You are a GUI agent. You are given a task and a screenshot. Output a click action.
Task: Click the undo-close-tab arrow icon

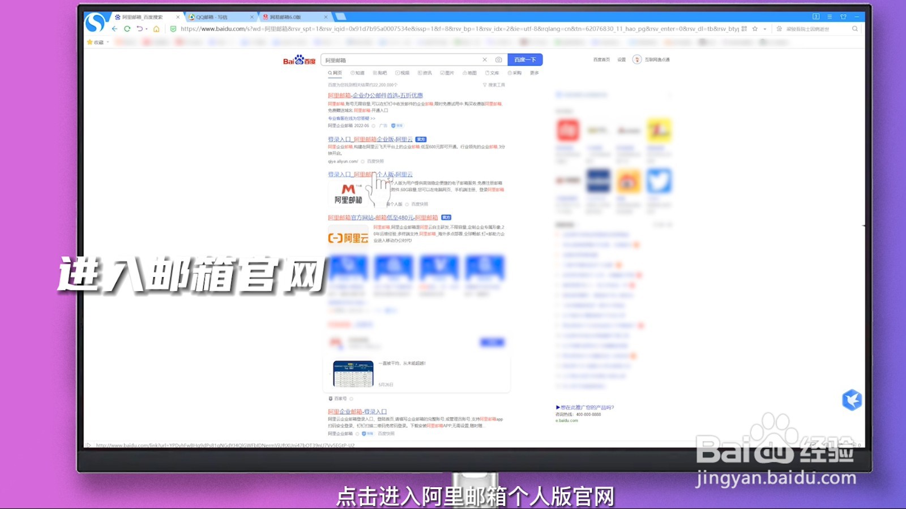pos(139,29)
